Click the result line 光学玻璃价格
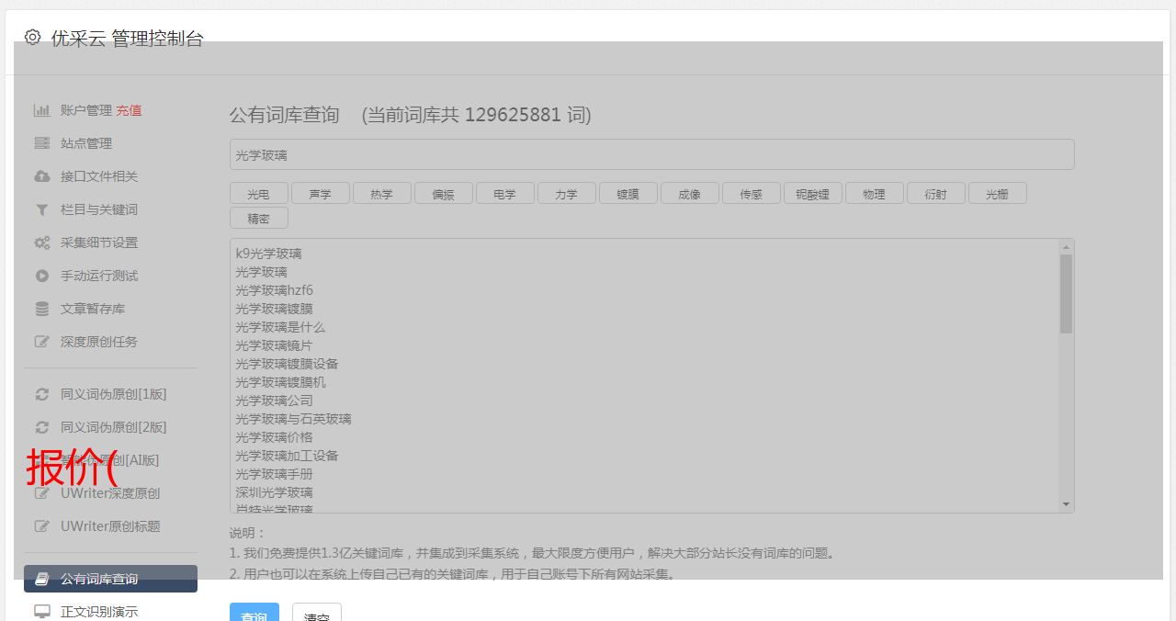 coord(274,437)
